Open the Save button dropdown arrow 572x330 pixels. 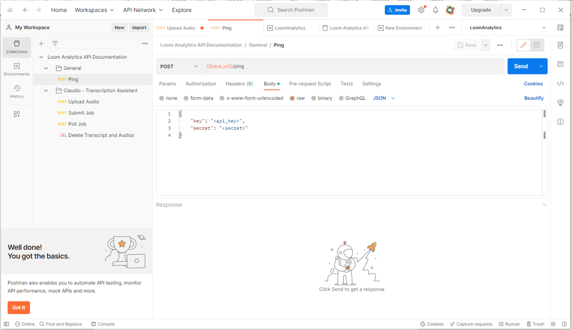486,45
